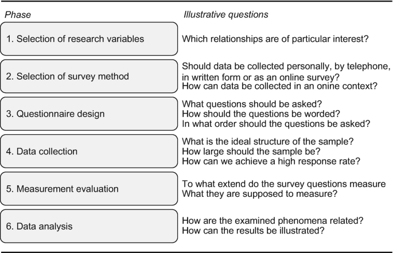
Task: Click "How are the examined phenomena related?"
Action: [274, 221]
